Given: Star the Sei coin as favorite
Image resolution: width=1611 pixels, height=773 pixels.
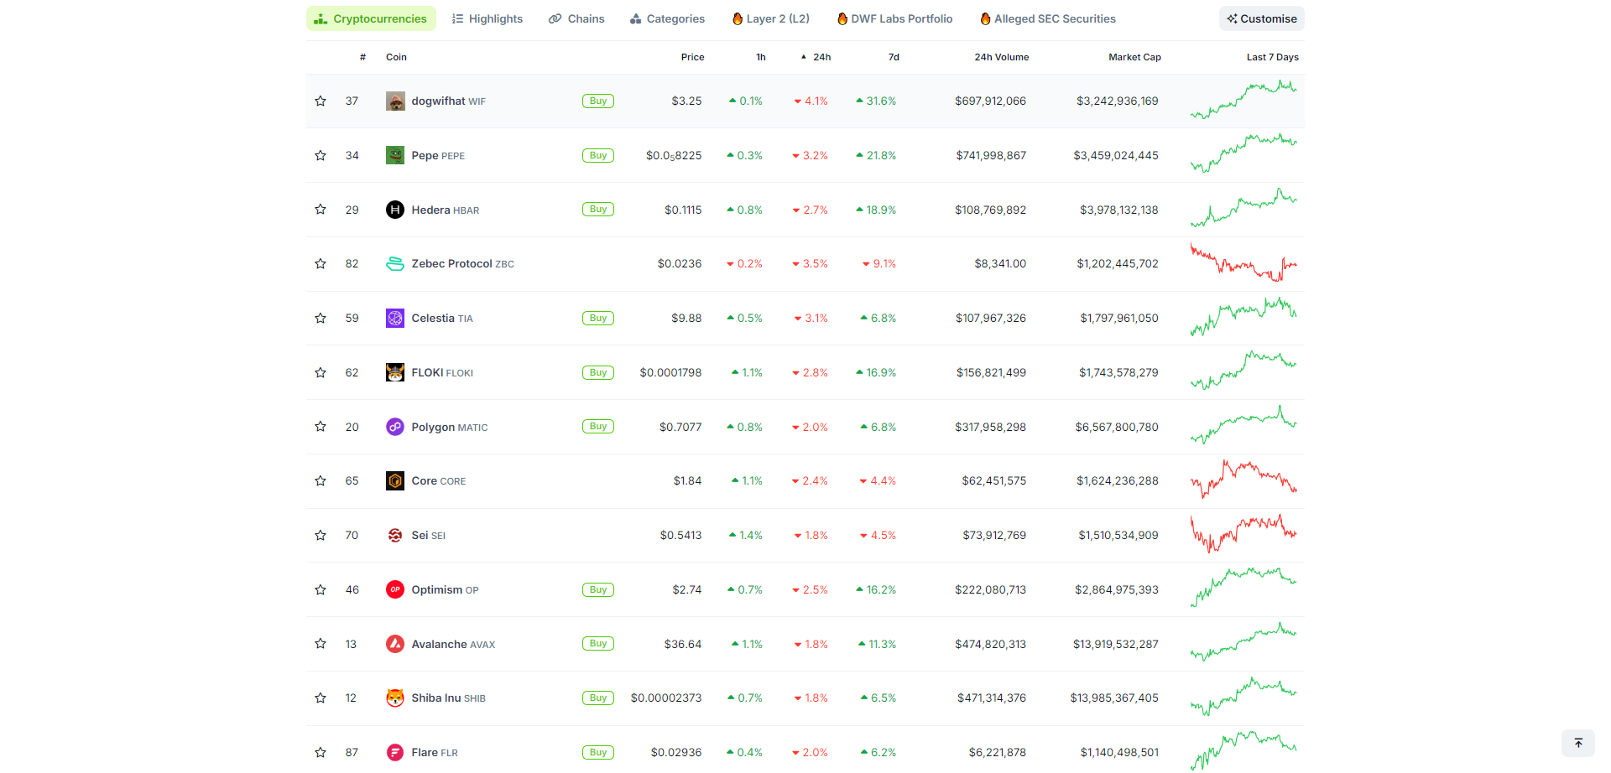Looking at the screenshot, I should click(321, 535).
